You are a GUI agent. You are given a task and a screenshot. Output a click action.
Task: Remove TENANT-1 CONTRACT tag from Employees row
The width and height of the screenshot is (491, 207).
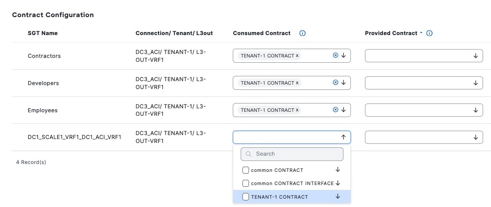pyautogui.click(x=297, y=110)
